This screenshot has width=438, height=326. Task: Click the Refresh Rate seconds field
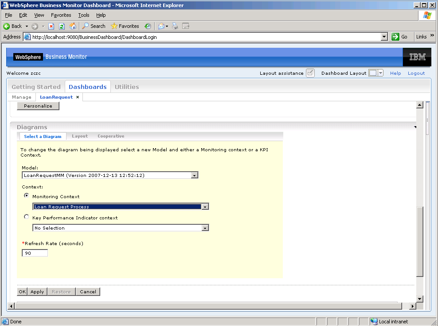[x=35, y=253]
